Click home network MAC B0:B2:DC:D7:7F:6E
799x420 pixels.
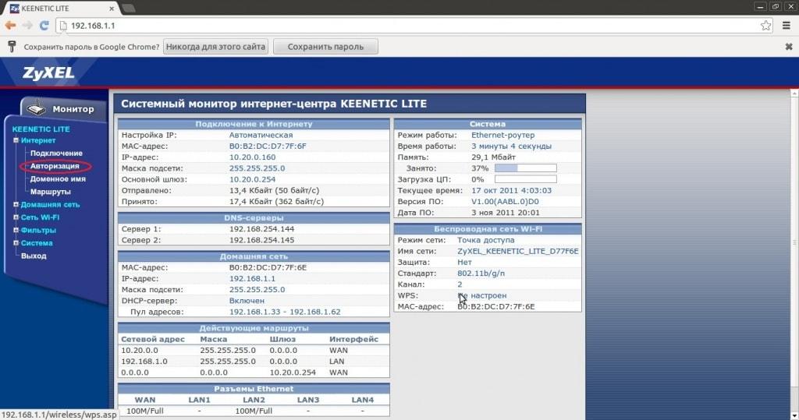(268, 267)
